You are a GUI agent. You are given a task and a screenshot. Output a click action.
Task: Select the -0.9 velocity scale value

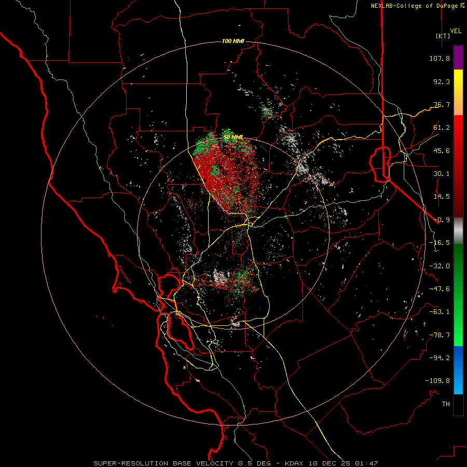pos(442,220)
